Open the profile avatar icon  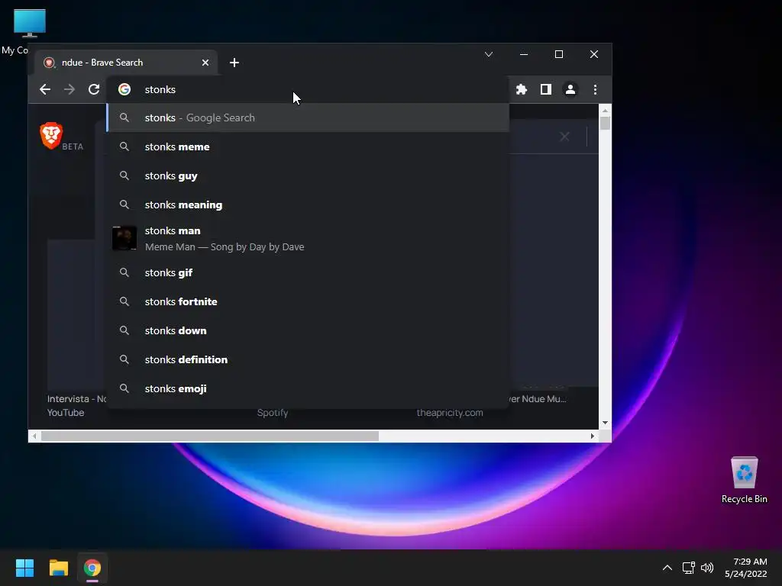point(570,89)
